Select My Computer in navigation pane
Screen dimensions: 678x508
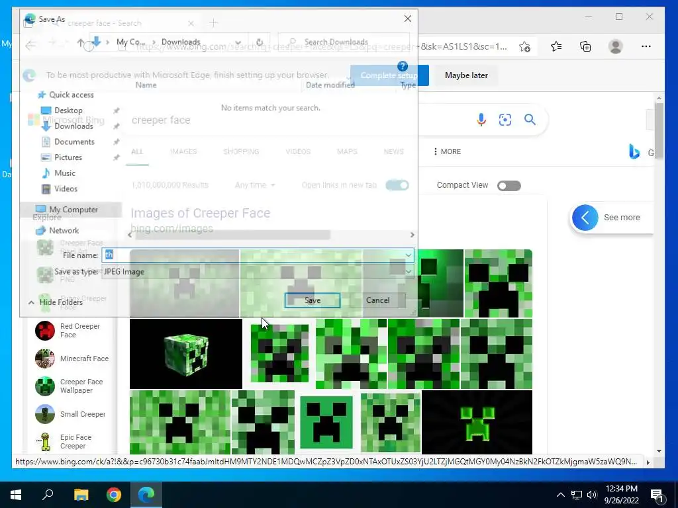(x=73, y=210)
